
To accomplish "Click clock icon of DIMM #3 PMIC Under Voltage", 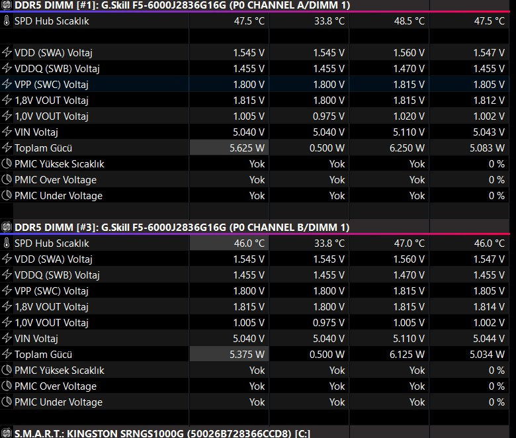I will coord(7,402).
